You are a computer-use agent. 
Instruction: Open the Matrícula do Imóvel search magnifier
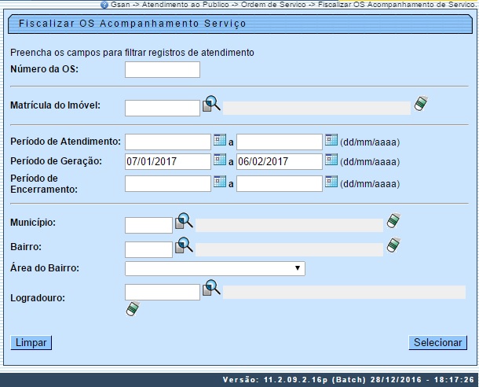tap(211, 103)
